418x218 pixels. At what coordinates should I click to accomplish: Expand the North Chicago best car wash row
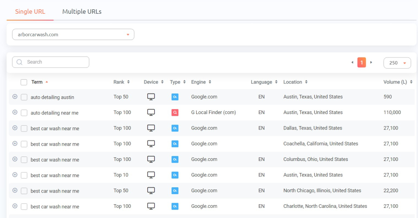(x=15, y=190)
